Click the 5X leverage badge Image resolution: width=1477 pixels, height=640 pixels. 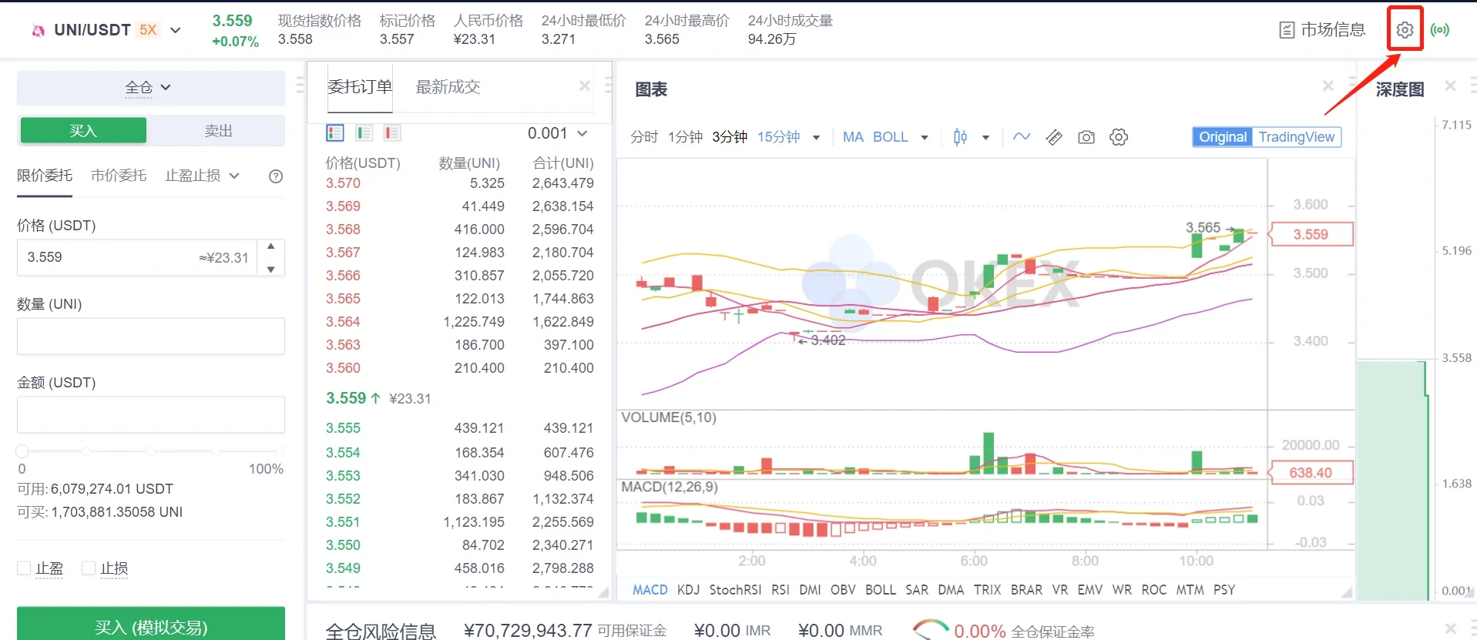click(148, 30)
